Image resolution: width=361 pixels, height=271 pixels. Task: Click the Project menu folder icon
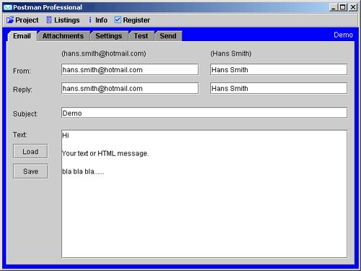(x=10, y=20)
